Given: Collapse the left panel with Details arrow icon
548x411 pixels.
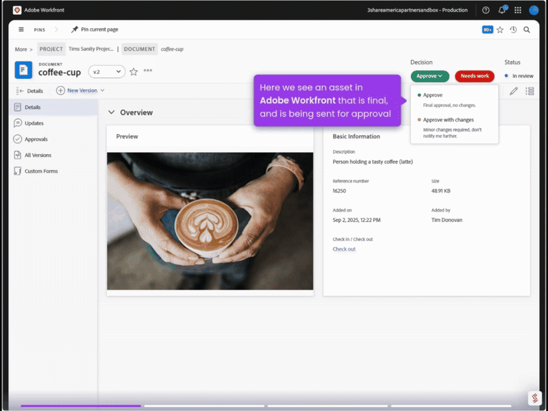Looking at the screenshot, I should (x=20, y=91).
